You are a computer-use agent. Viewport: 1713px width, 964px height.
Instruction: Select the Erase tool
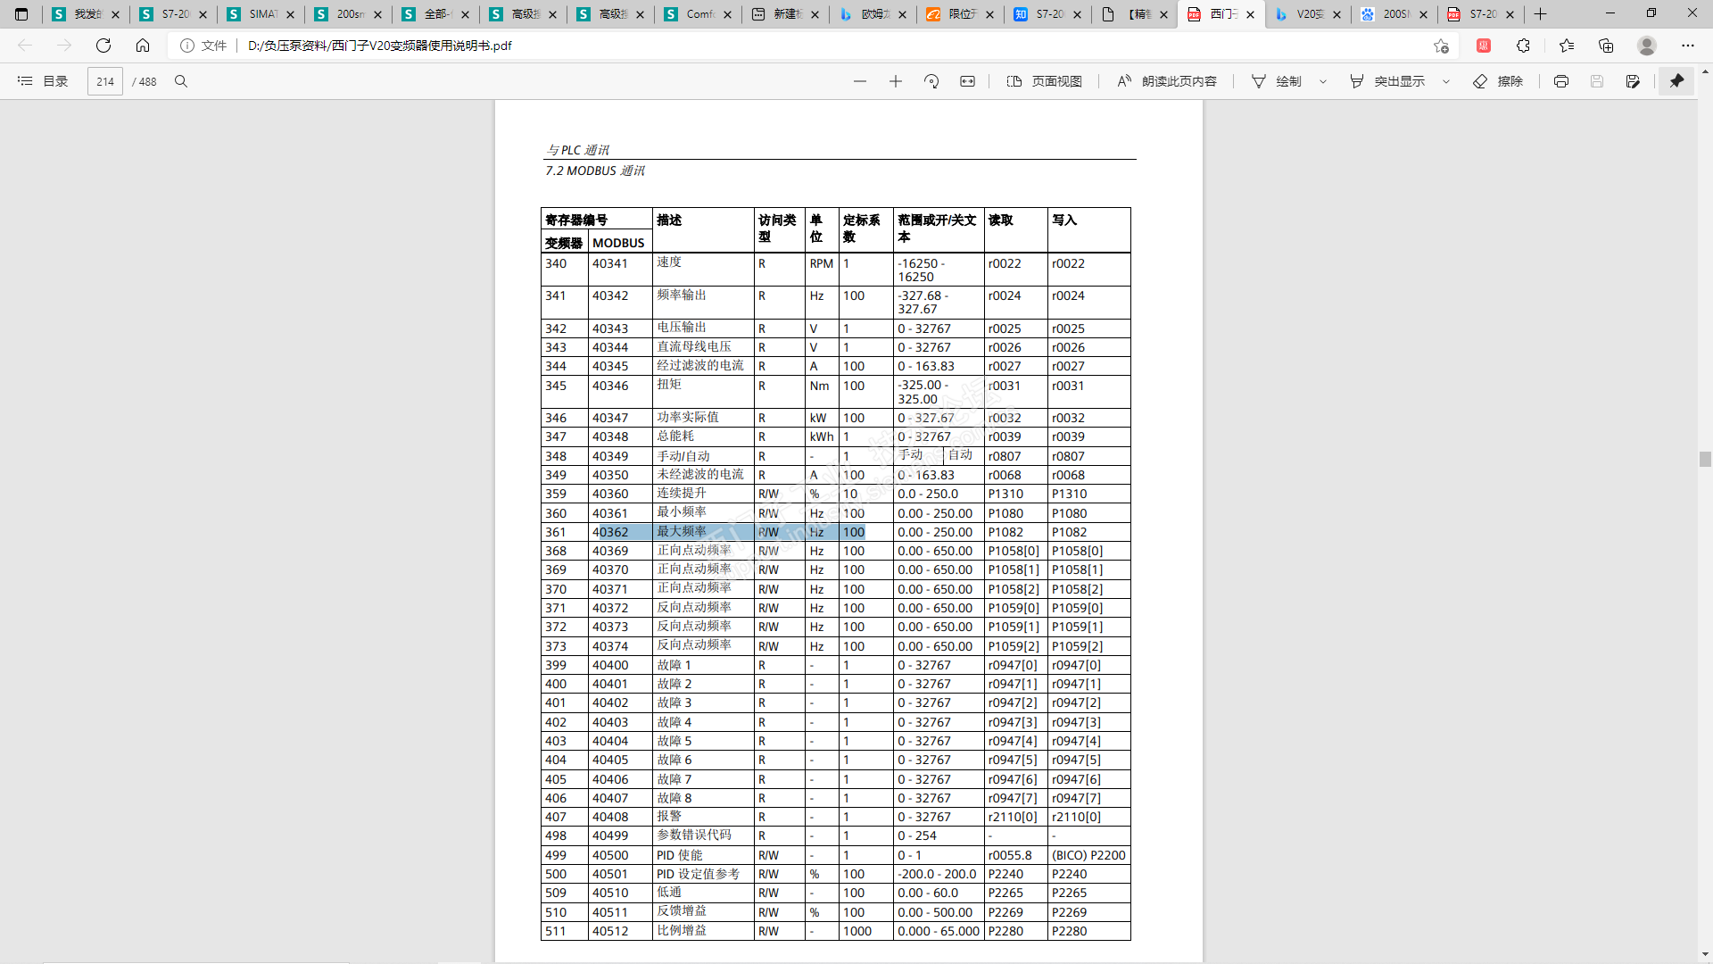pos(1498,81)
